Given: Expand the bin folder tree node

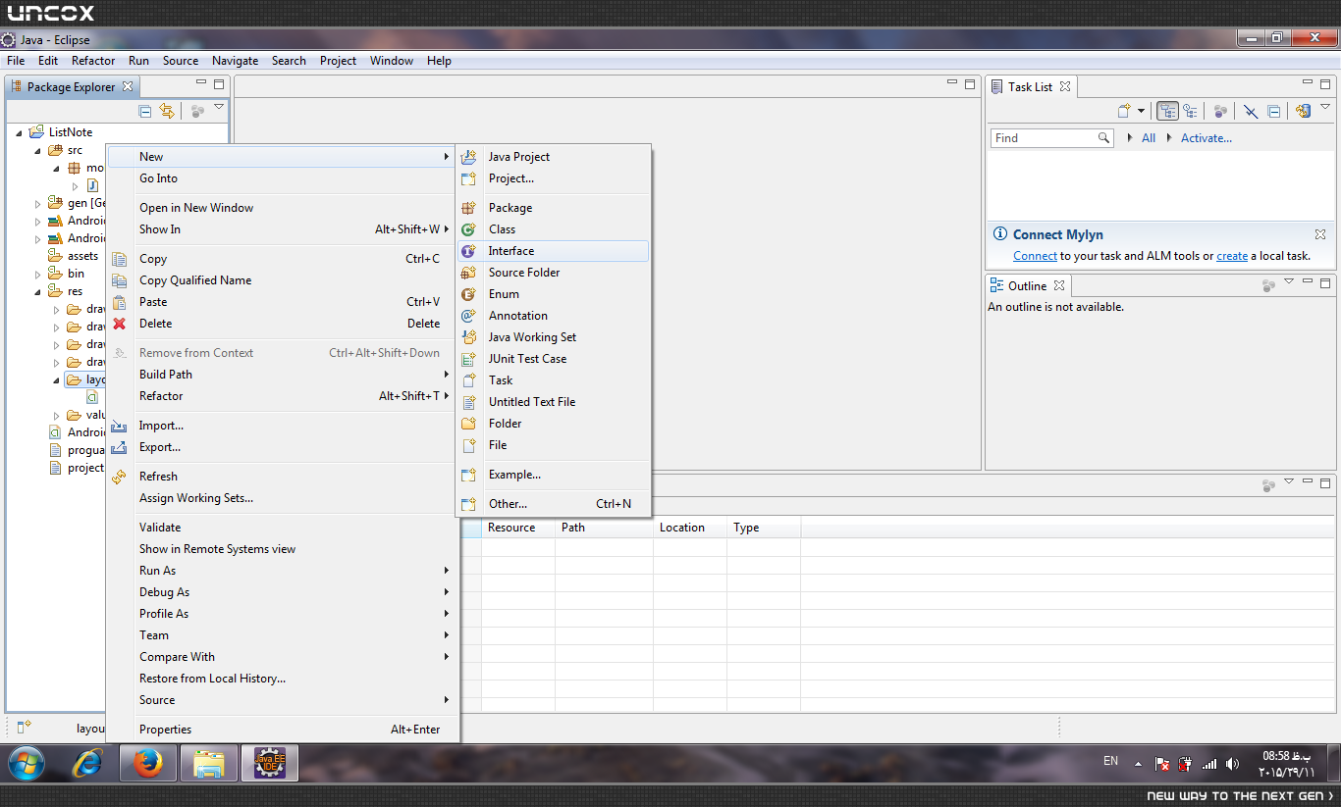Looking at the screenshot, I should (38, 274).
